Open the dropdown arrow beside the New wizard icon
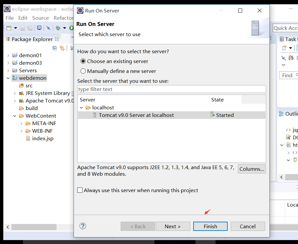The image size is (298, 244). (15, 28)
